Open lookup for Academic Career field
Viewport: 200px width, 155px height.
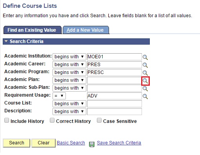[x=145, y=65]
